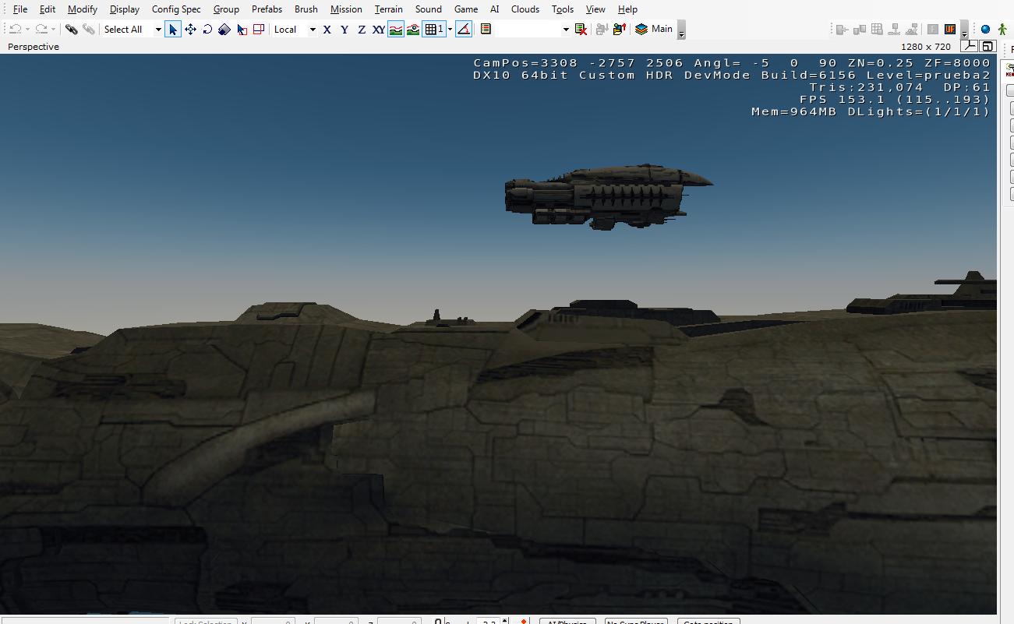This screenshot has height=624, width=1014.
Task: Click the green figure toolbar icon
Action: pyautogui.click(x=1002, y=30)
